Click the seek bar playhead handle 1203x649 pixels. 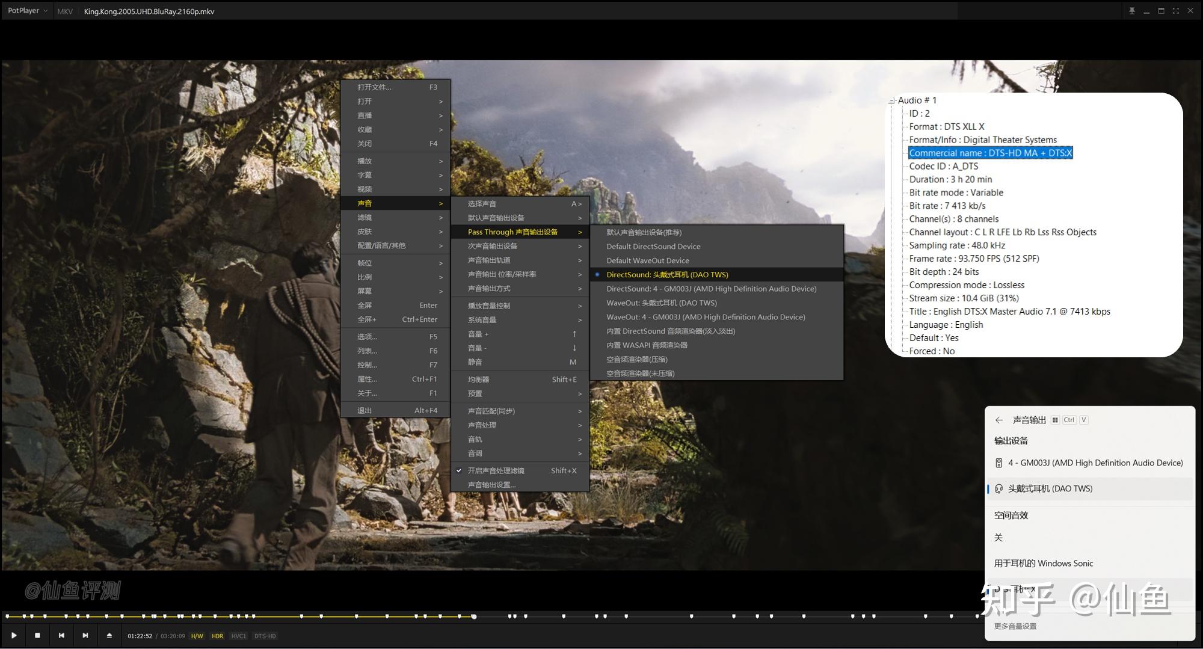coord(474,617)
